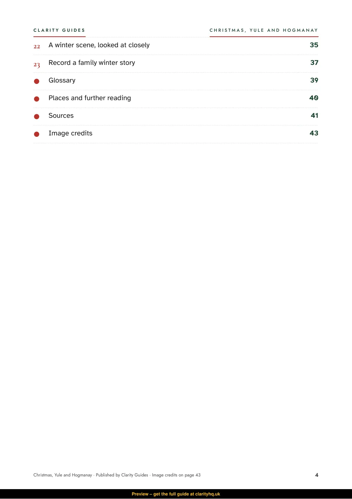This screenshot has height=499, width=352.
Task: Click page number 39
Action: 314,80
